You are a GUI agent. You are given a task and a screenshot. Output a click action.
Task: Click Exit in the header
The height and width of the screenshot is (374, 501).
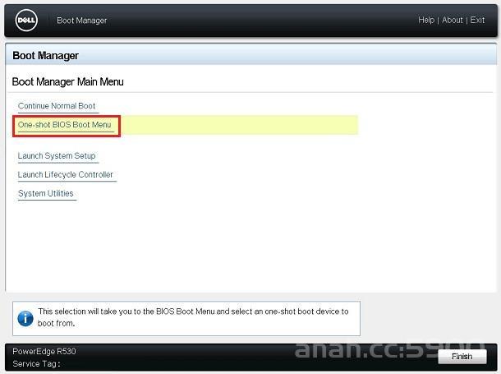(477, 20)
